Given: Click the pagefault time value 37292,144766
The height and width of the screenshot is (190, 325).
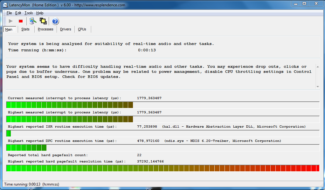Looking at the screenshot, I should [150, 161].
